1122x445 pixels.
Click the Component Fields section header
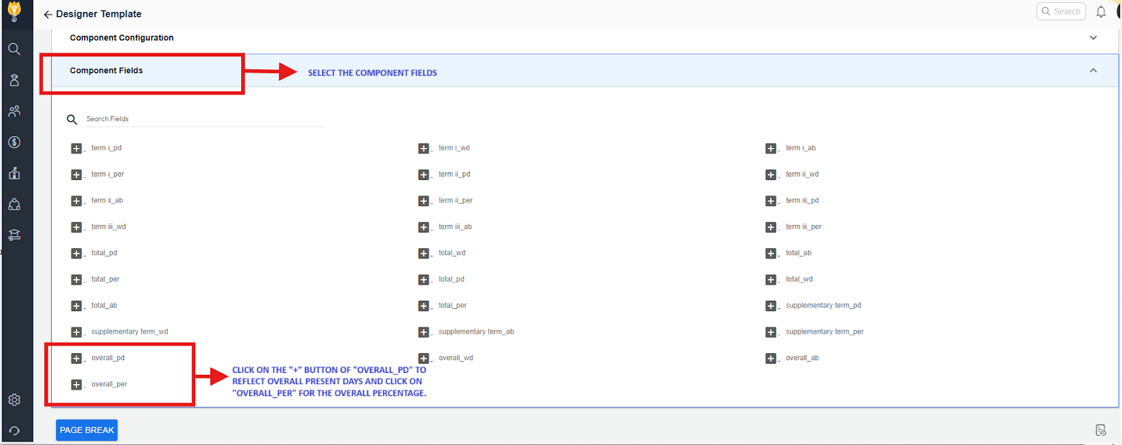[x=107, y=71]
